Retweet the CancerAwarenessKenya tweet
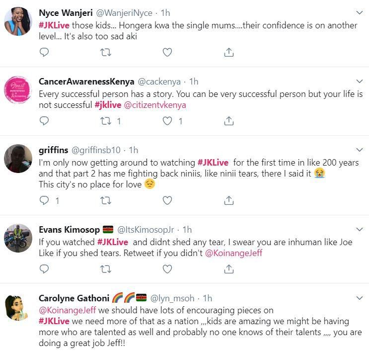The image size is (369, 353). coord(105,120)
